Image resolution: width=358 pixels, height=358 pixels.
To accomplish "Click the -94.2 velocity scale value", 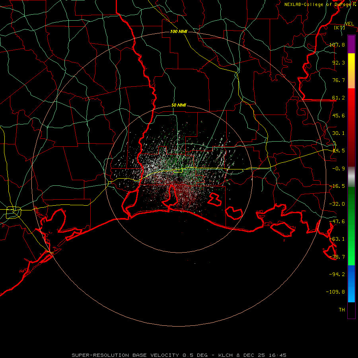I will point(337,274).
